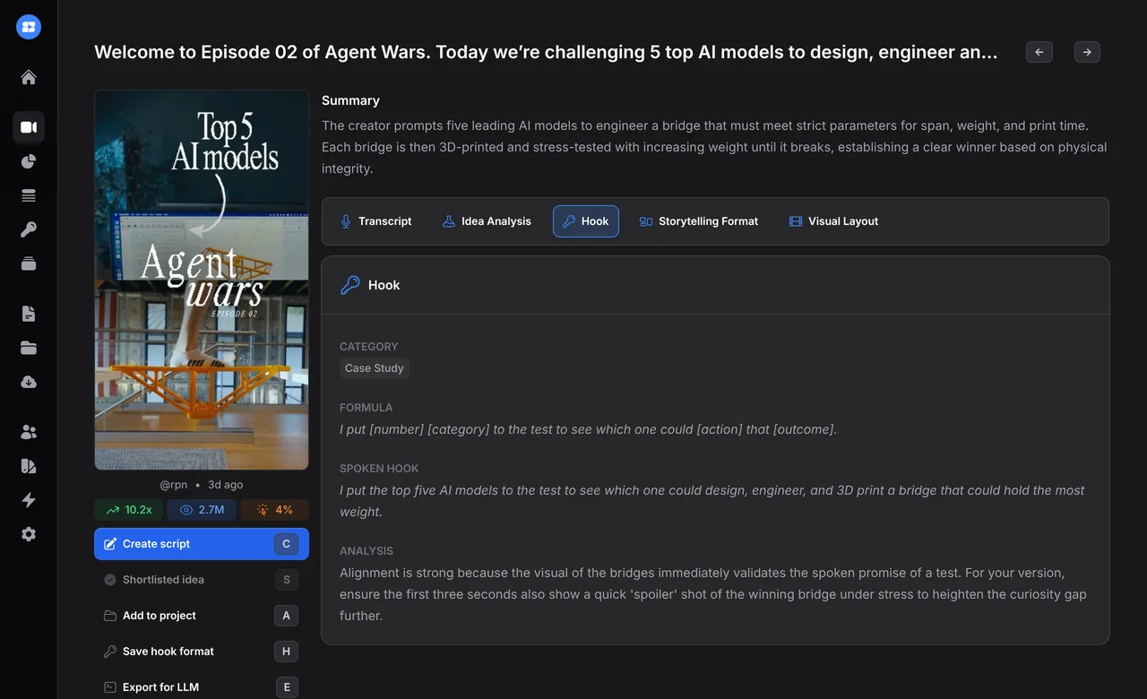Click the blue app logo
This screenshot has height=699, width=1147.
coord(29,27)
